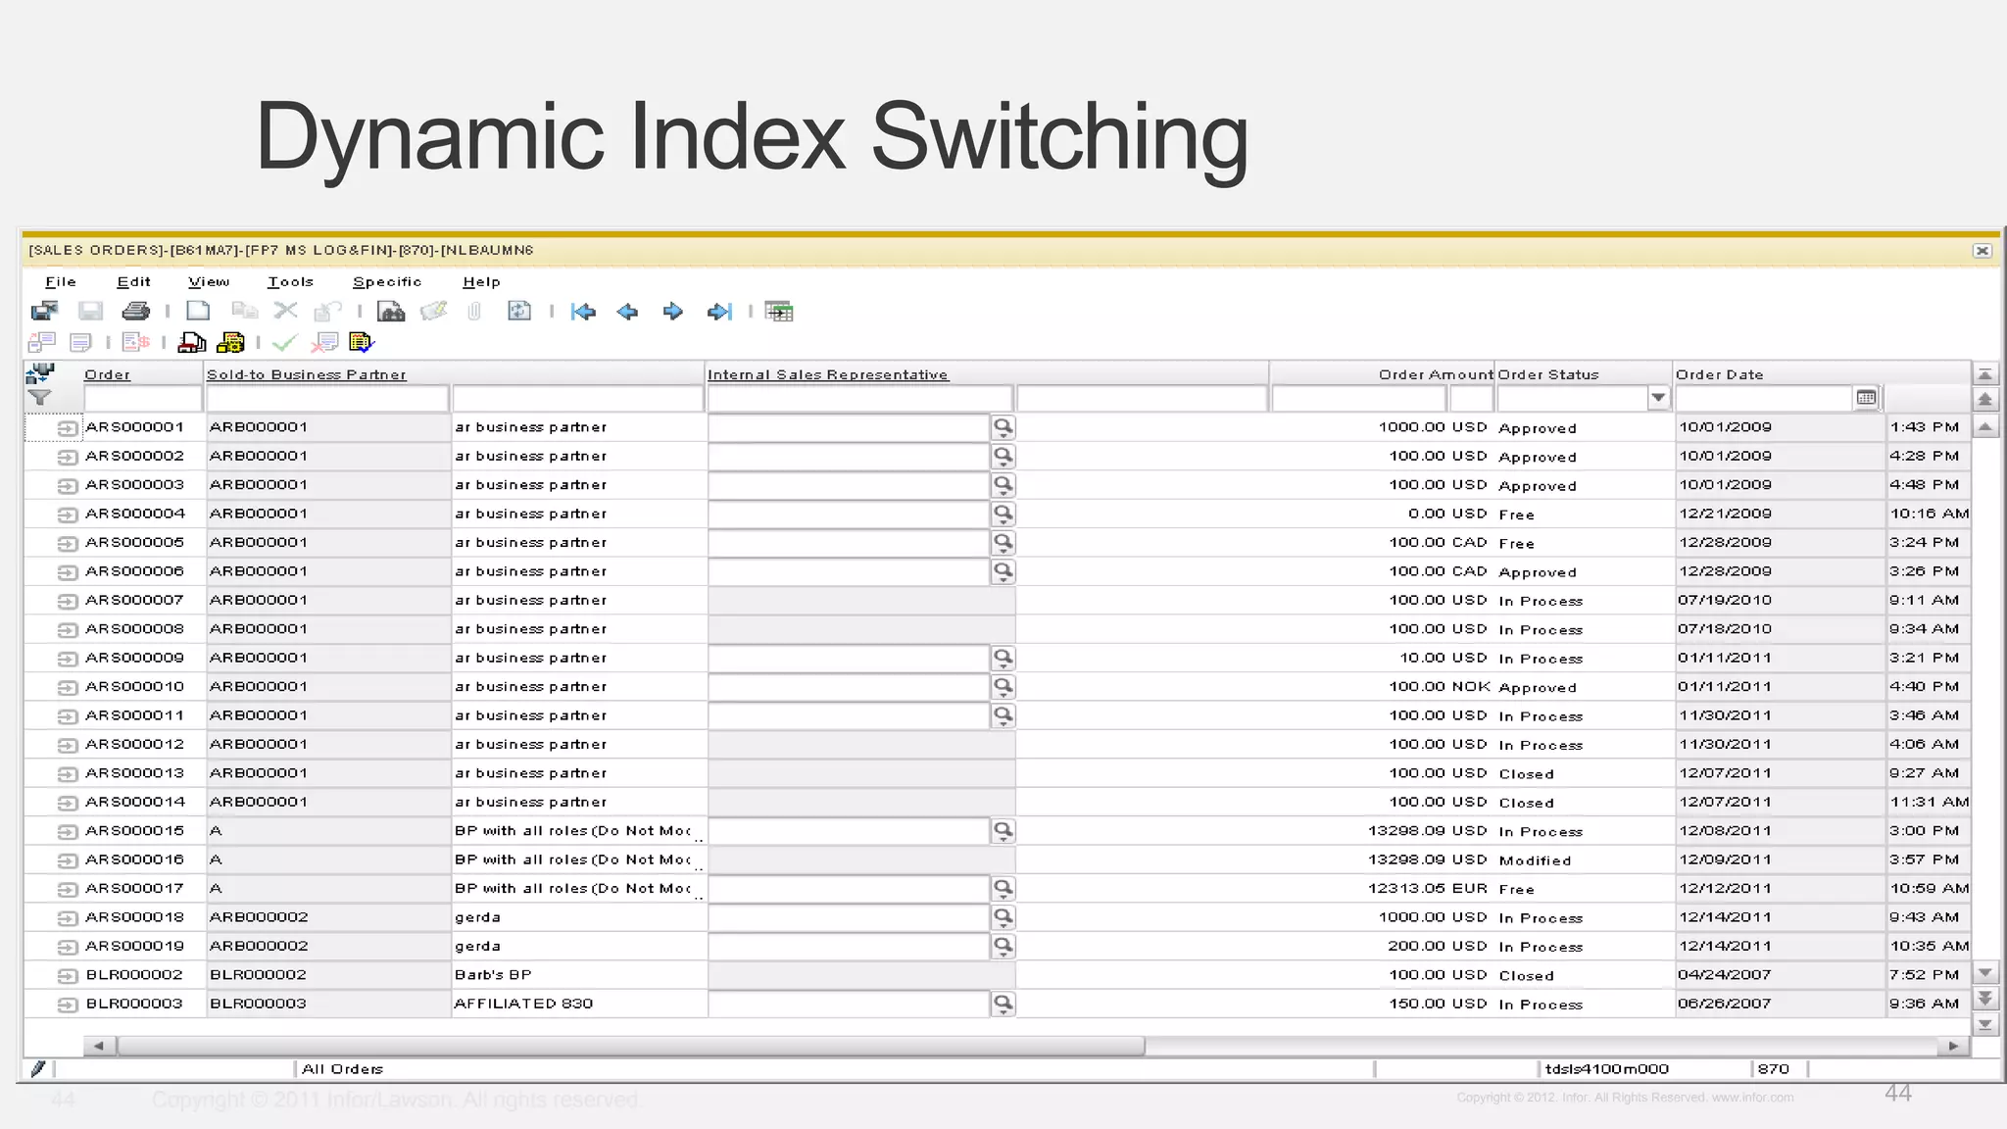Open the Tools menu
The height and width of the screenshot is (1129, 2007).
pos(290,282)
